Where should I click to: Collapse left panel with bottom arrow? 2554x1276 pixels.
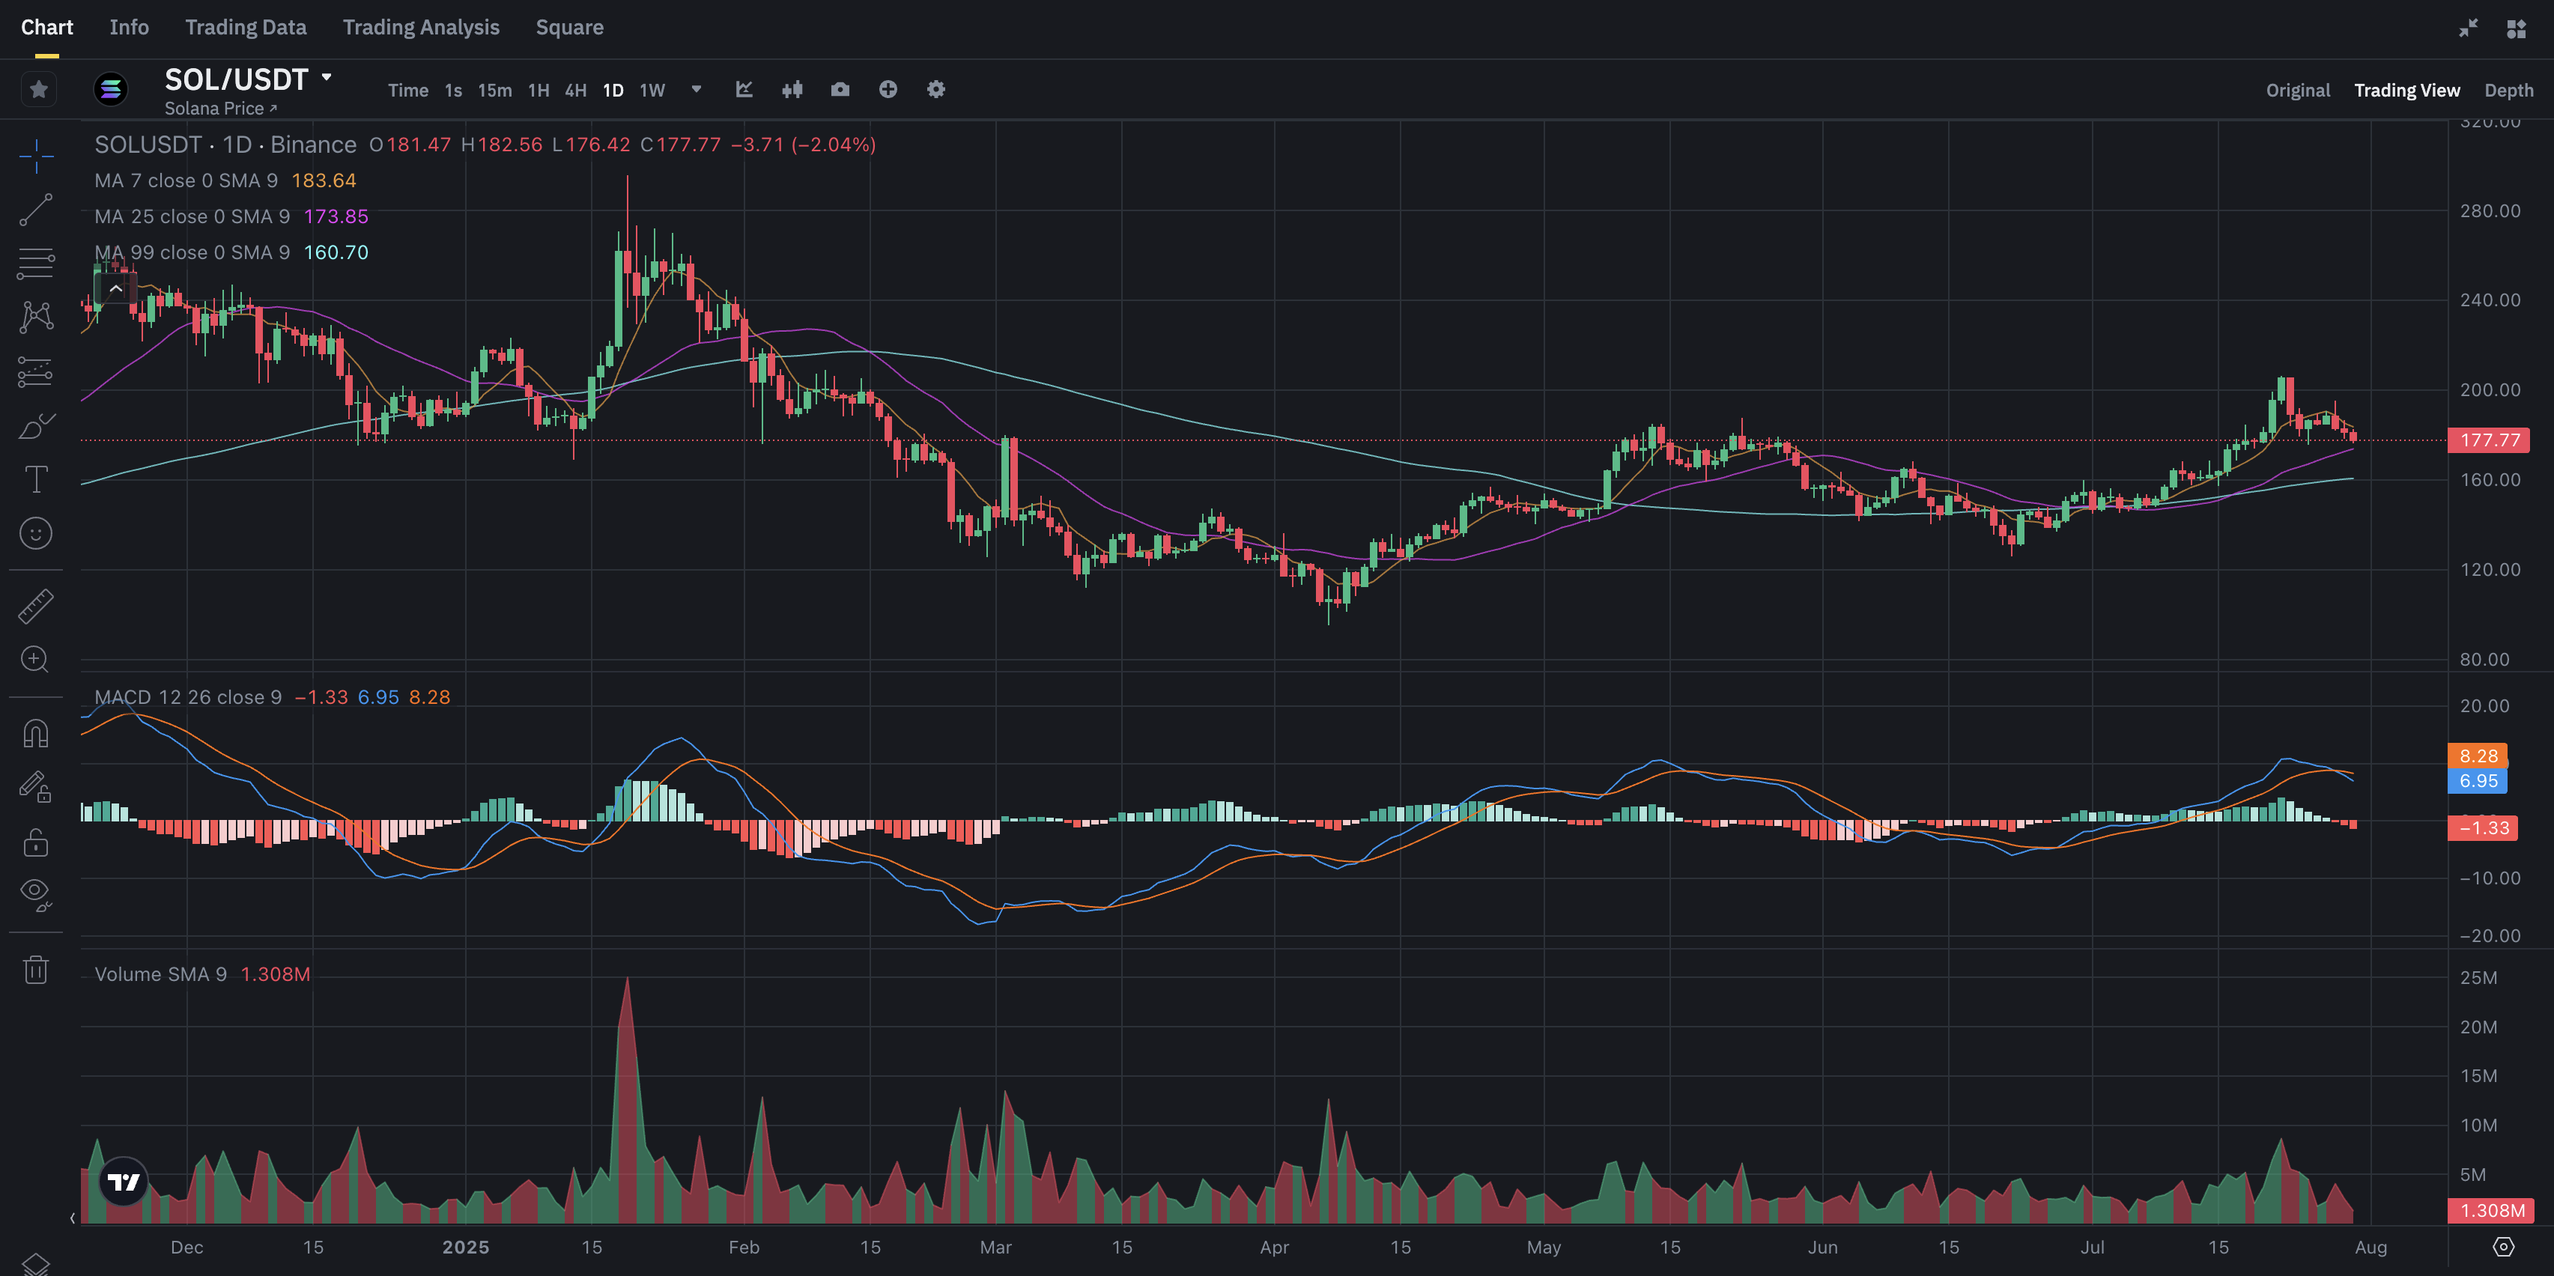click(x=73, y=1218)
